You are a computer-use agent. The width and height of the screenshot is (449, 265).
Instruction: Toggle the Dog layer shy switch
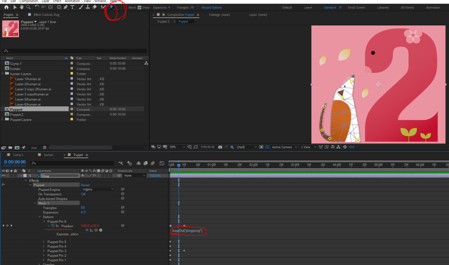tap(82, 175)
